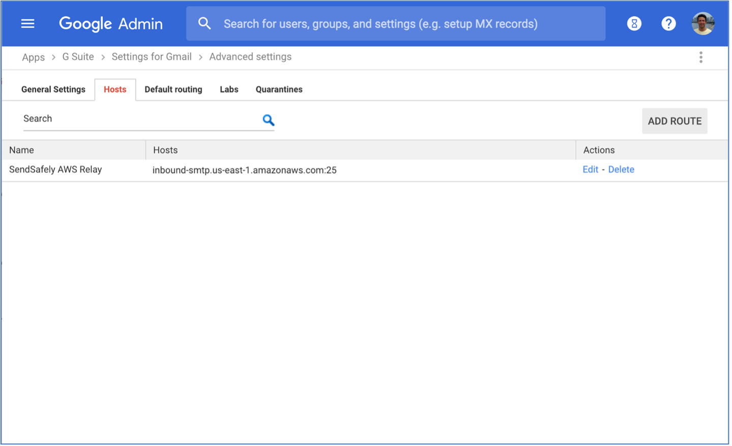Select the inbound-smtp.us-east-1.amazonaws.com:25 host cell
This screenshot has height=446, width=732.
[245, 170]
